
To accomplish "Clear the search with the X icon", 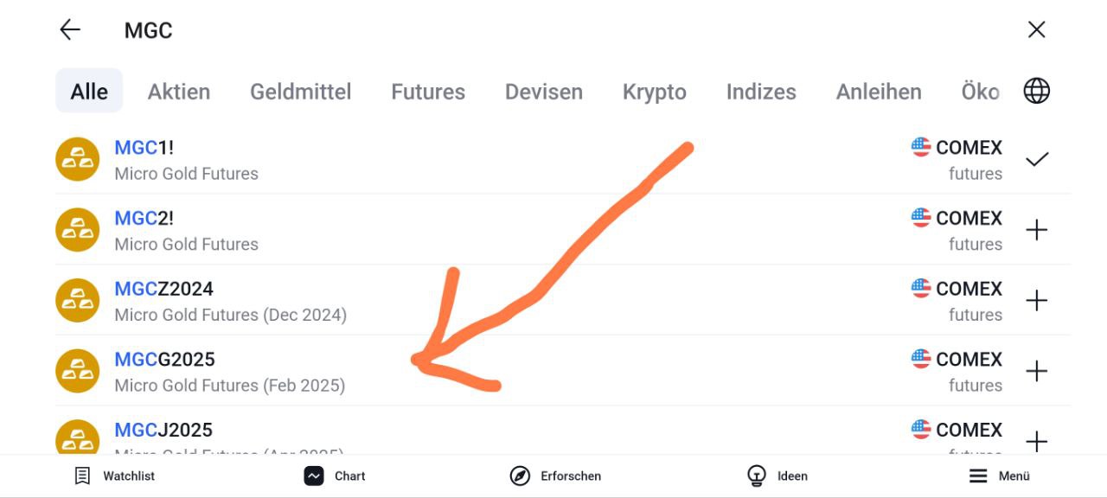I will [1036, 30].
